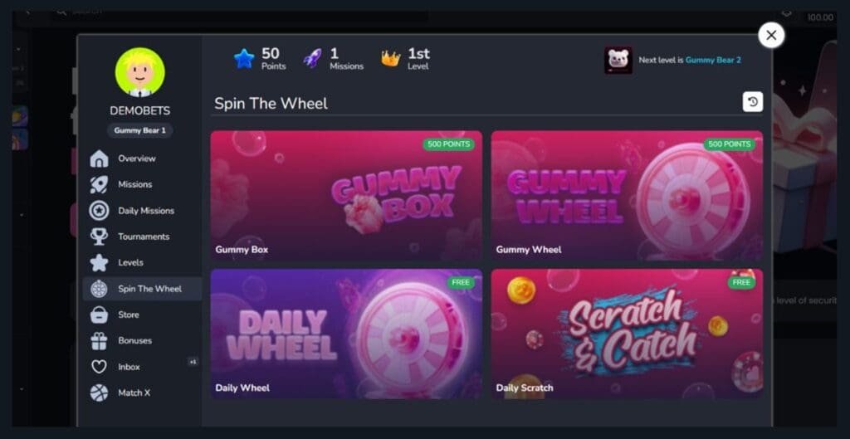
Task: Open the Gummy Wheel game card
Action: (627, 196)
